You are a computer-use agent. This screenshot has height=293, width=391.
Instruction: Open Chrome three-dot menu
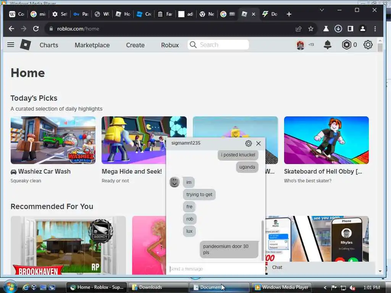(x=375, y=29)
